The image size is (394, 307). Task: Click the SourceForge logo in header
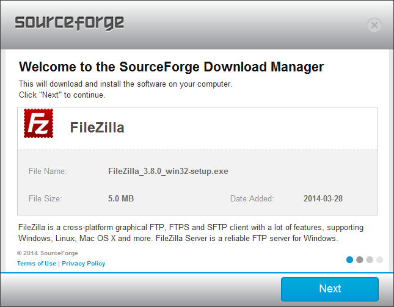70,23
